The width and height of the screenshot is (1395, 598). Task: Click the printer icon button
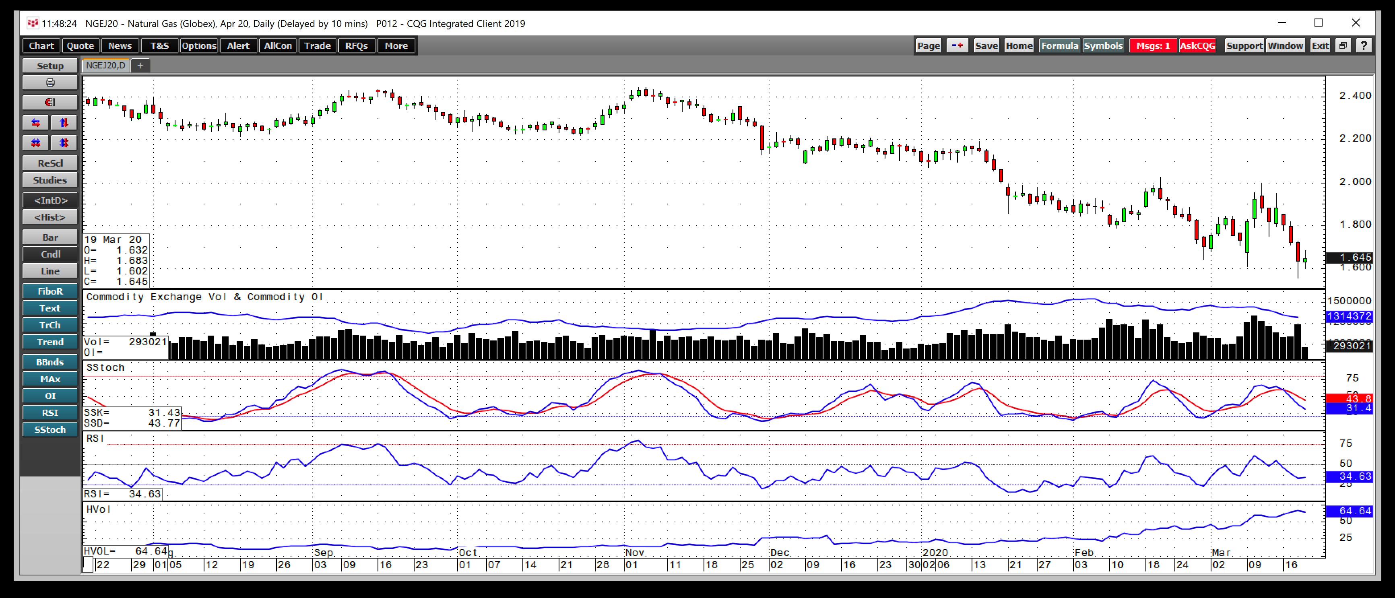point(50,83)
